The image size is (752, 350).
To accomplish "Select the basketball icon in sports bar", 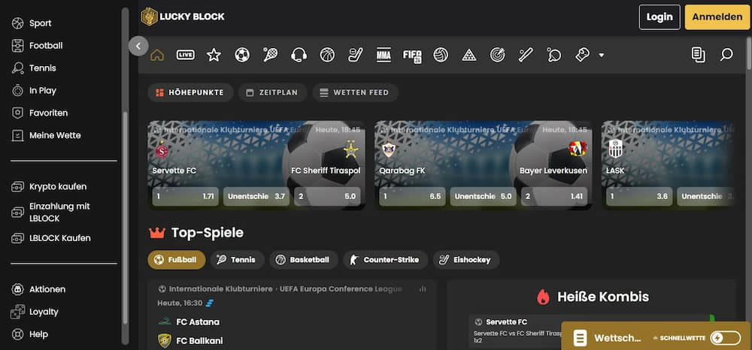I will click(x=327, y=55).
